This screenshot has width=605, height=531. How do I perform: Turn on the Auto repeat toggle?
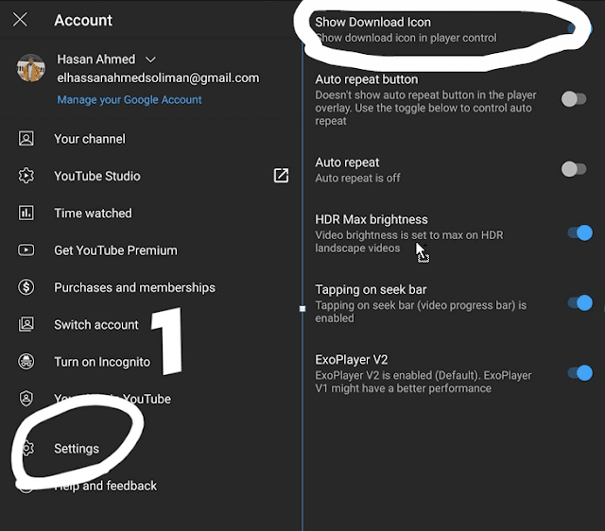pyautogui.click(x=574, y=169)
